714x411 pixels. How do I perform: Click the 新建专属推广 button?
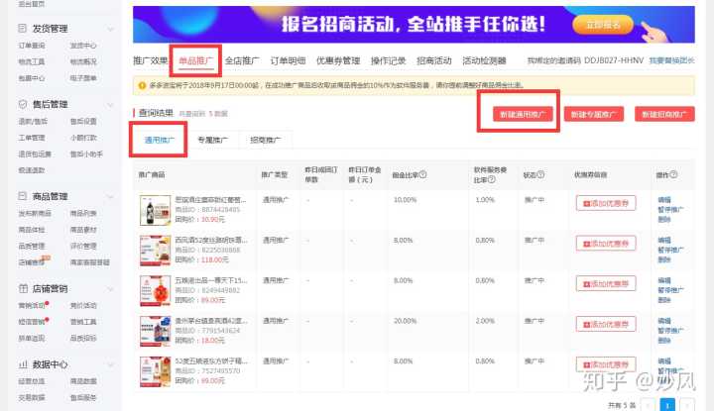coord(594,114)
